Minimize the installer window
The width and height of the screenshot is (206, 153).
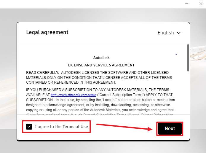187,4
